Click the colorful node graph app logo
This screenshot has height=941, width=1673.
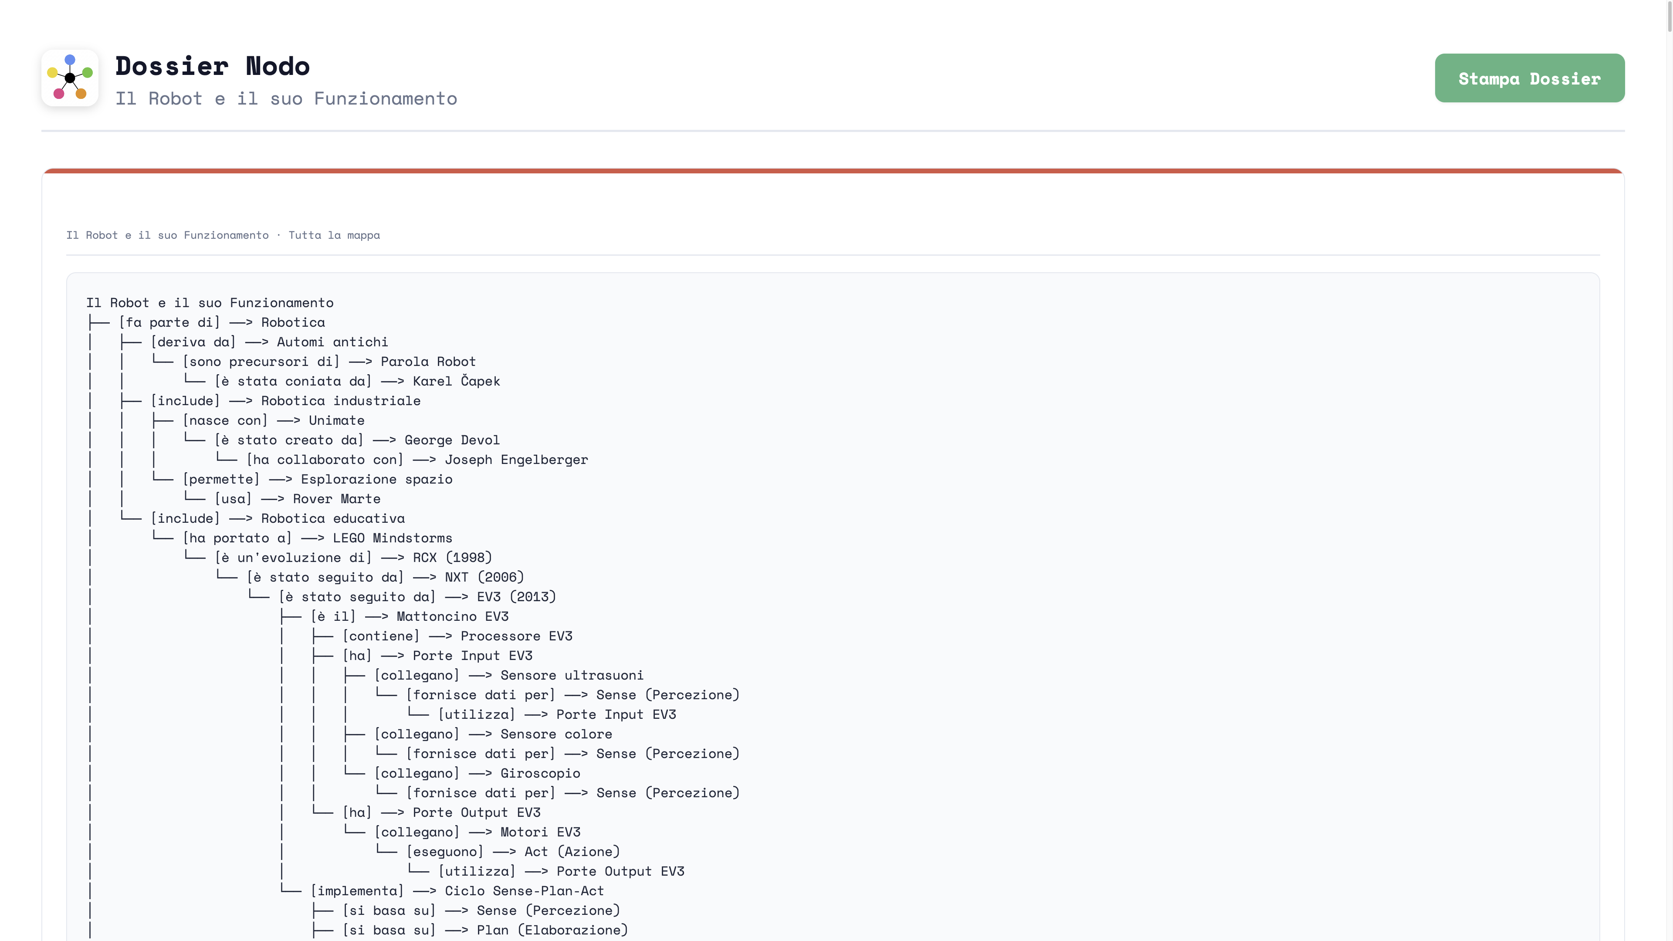coord(70,78)
